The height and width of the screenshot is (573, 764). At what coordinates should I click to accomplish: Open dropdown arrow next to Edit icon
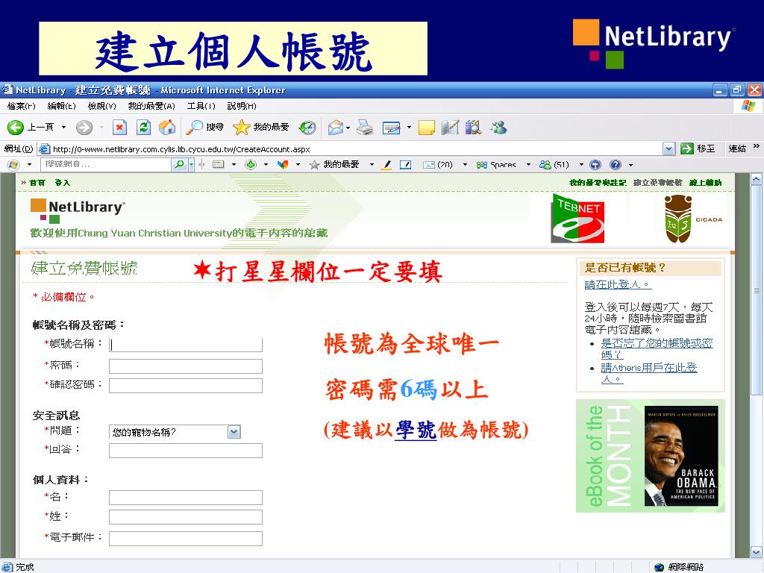409,128
